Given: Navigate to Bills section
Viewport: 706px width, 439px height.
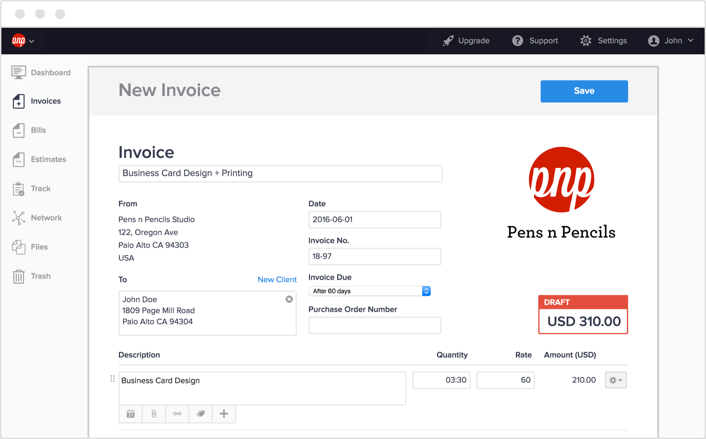Looking at the screenshot, I should 39,130.
